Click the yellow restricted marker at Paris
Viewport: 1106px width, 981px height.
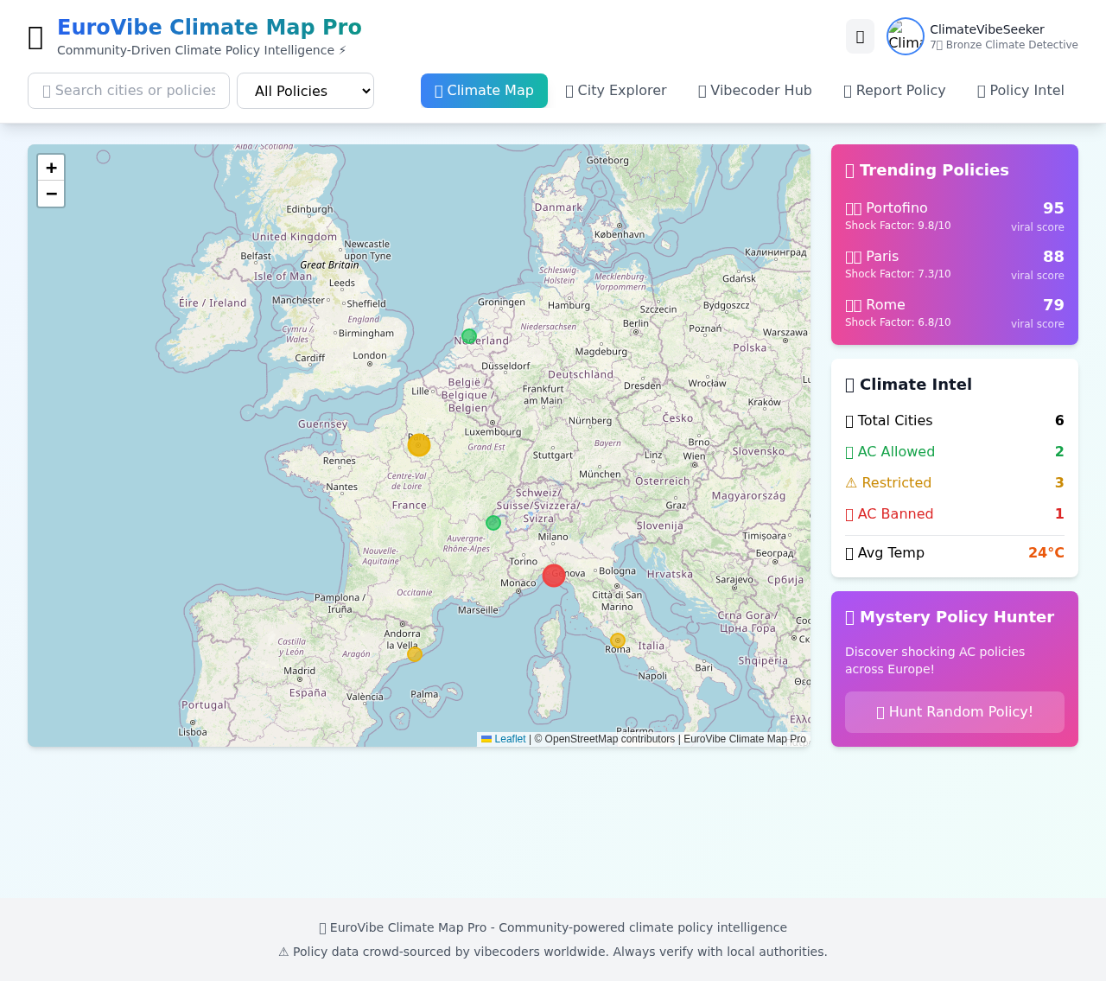pyautogui.click(x=419, y=444)
